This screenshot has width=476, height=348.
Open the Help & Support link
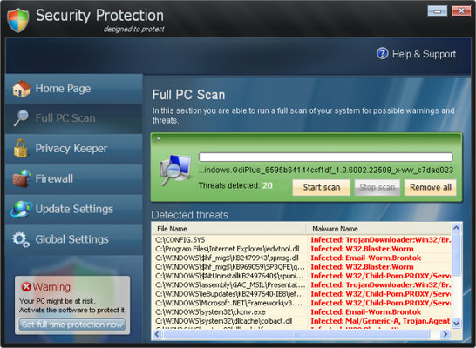coord(424,54)
